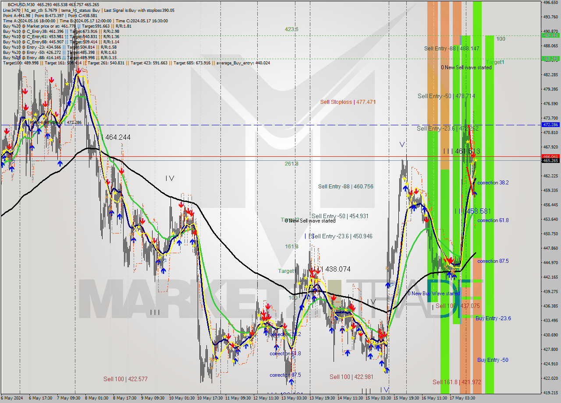The image size is (561, 403).
Task: Select the 'correction 38.2' label near 462
Action: point(493,183)
